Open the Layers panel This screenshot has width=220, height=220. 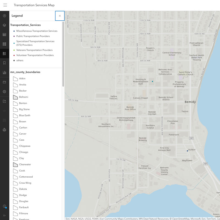(4, 25)
